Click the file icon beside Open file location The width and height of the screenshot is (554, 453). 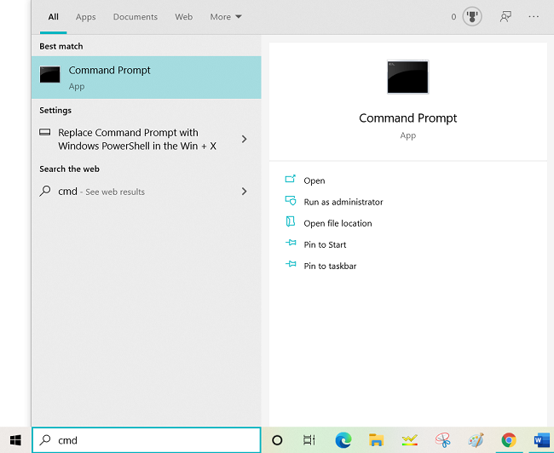[291, 221]
